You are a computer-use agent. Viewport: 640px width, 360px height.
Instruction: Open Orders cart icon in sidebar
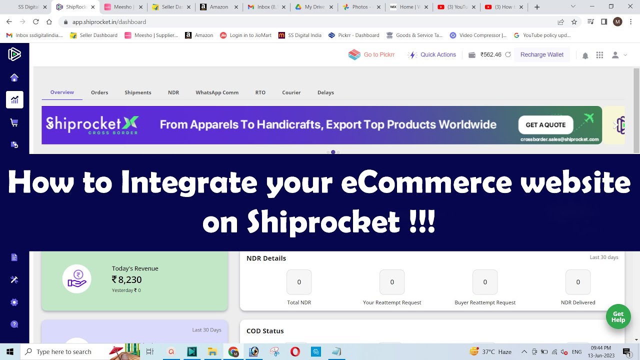[14, 122]
